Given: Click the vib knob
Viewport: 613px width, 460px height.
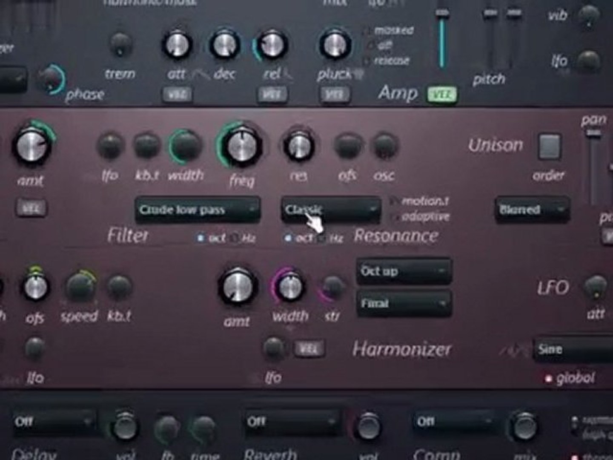Looking at the screenshot, I should [588, 15].
